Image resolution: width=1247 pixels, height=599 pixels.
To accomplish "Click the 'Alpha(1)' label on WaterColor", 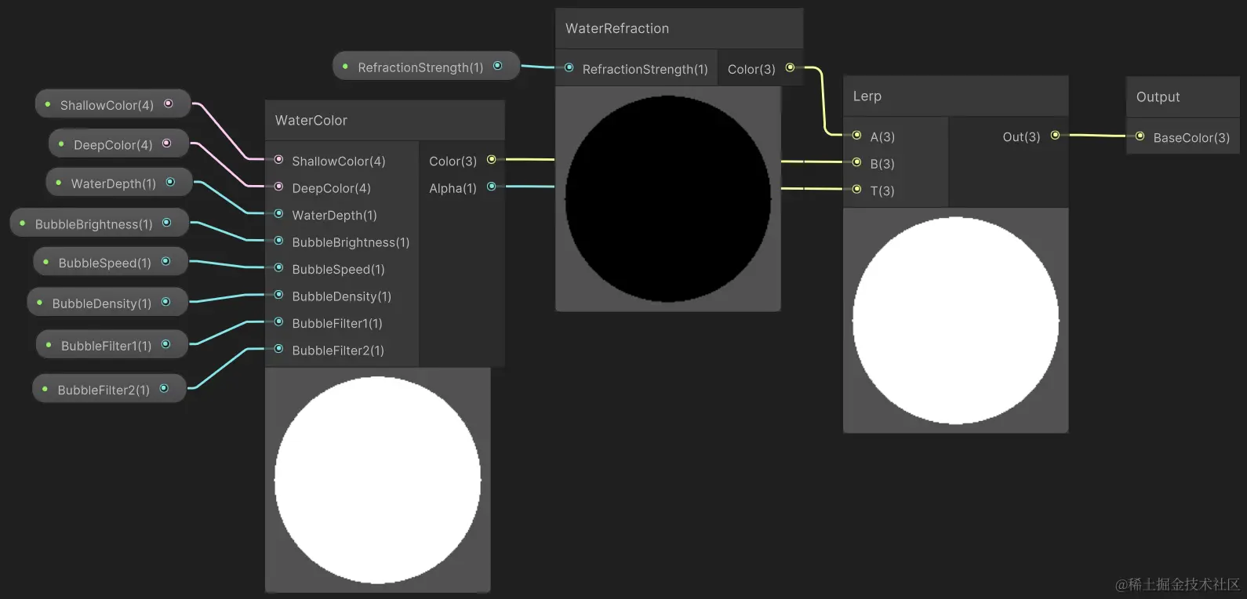I will (453, 188).
